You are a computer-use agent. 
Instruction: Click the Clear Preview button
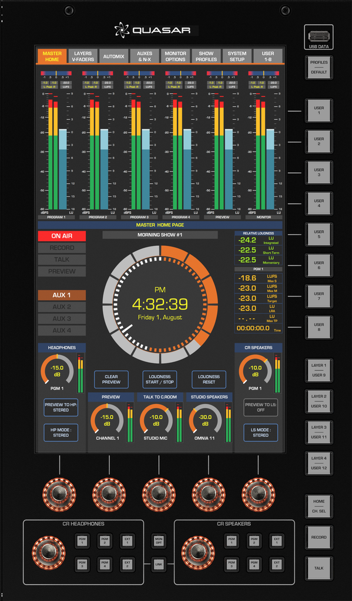point(111,380)
